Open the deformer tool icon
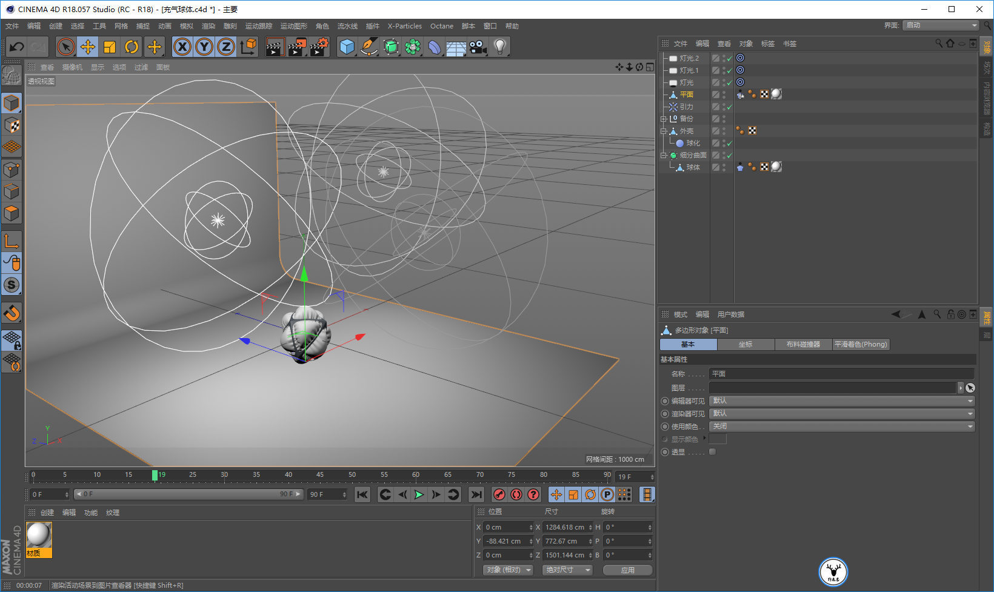 tap(435, 47)
